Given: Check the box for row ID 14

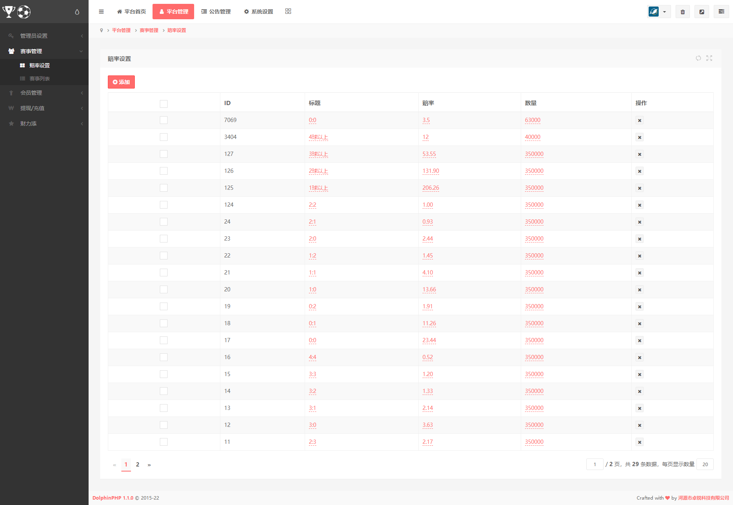Looking at the screenshot, I should tap(164, 391).
